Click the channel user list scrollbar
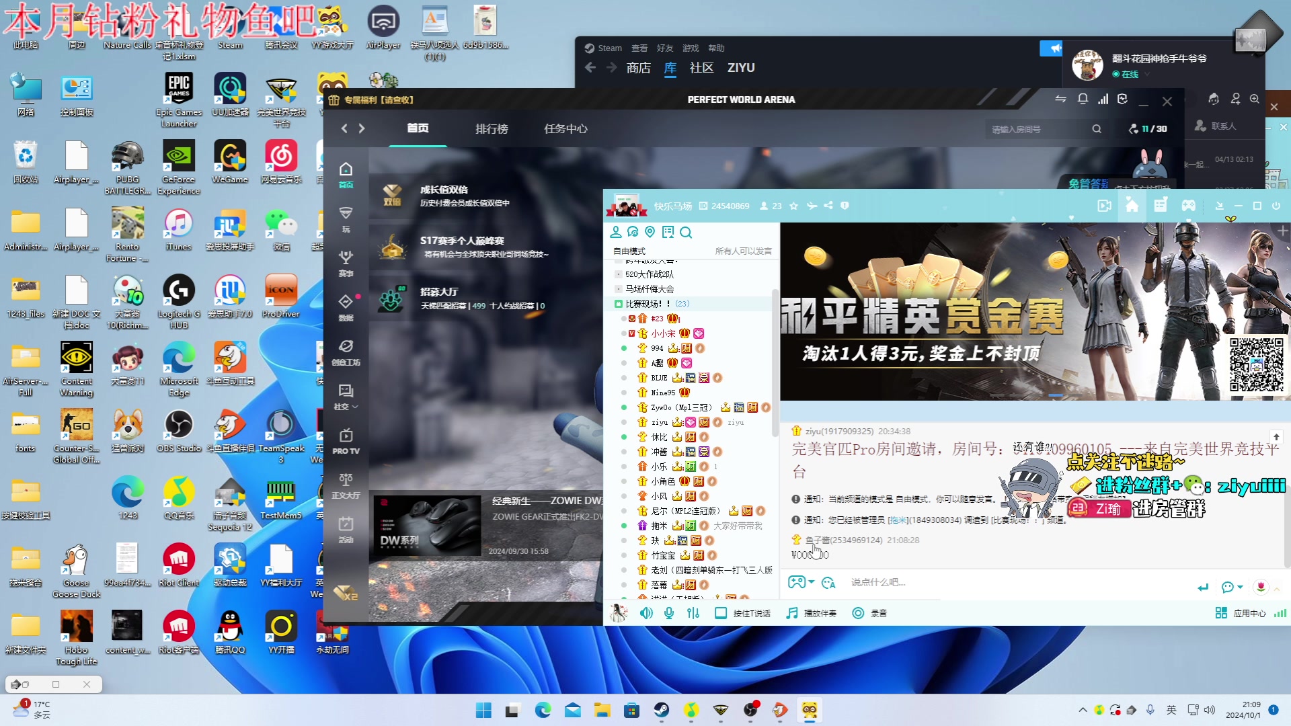The width and height of the screenshot is (1291, 726). click(775, 363)
